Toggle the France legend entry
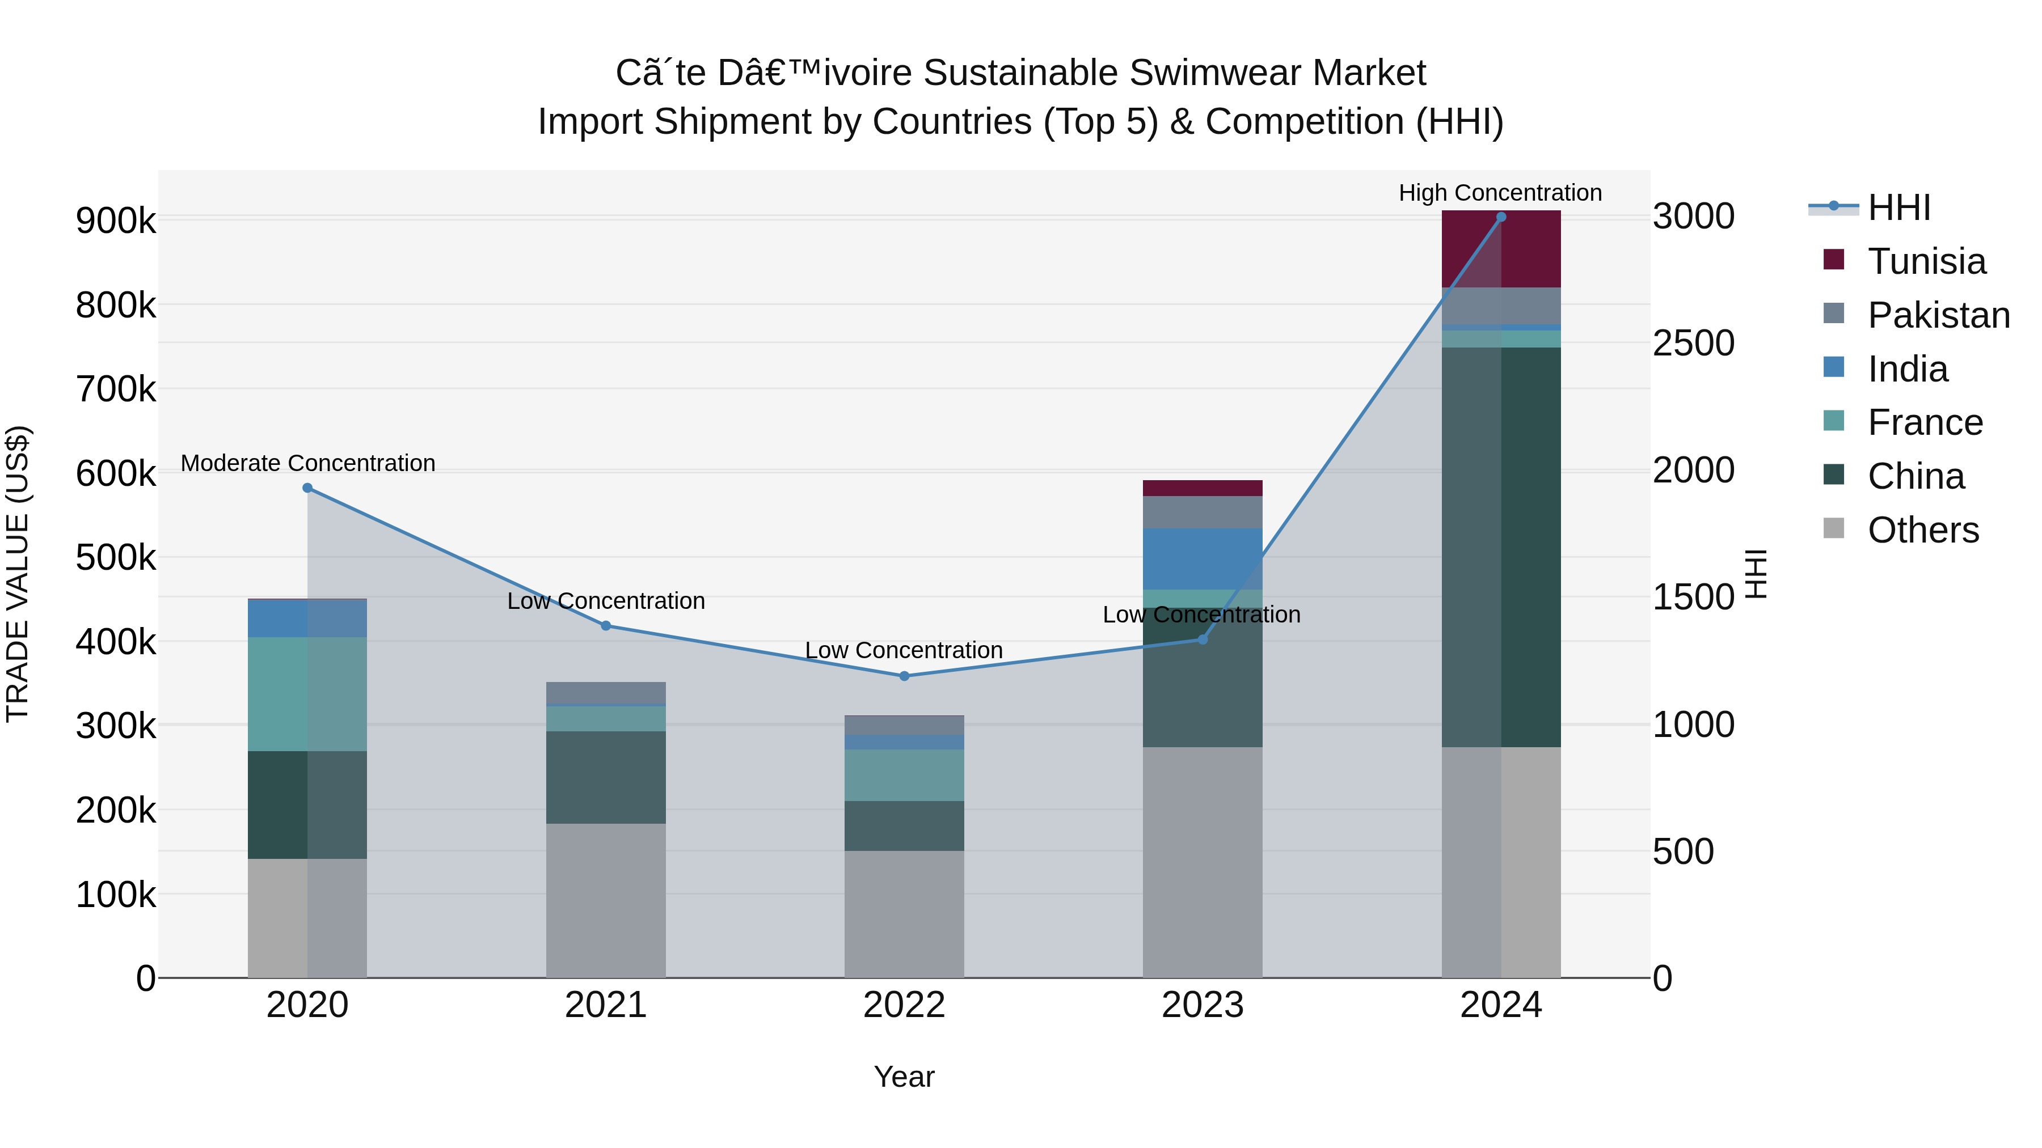Viewport: 2042px width, 1148px height. [1902, 422]
